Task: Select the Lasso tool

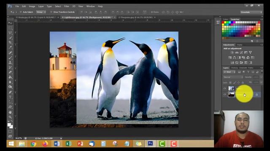Action: point(10,33)
